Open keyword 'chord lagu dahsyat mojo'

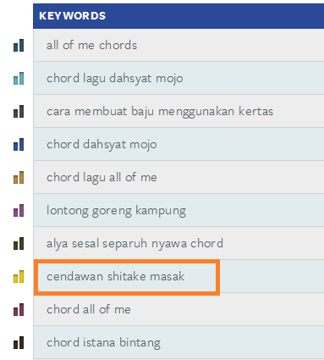click(x=115, y=79)
